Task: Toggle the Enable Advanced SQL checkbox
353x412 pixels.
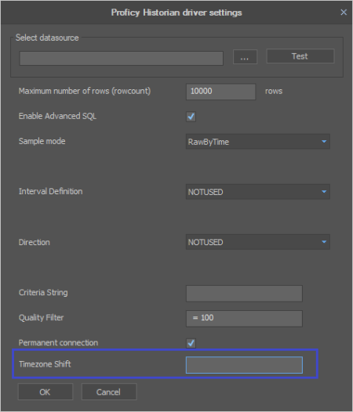Action: click(191, 117)
